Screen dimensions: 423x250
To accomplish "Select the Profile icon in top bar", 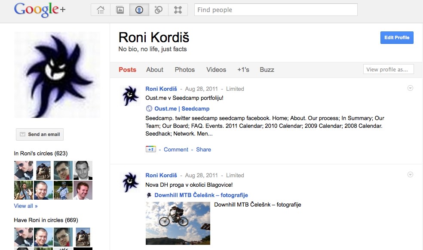I will 139,10.
